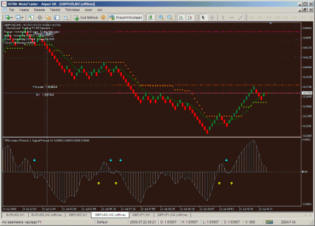Click the C: 1.63657 status entry

pos(232,222)
